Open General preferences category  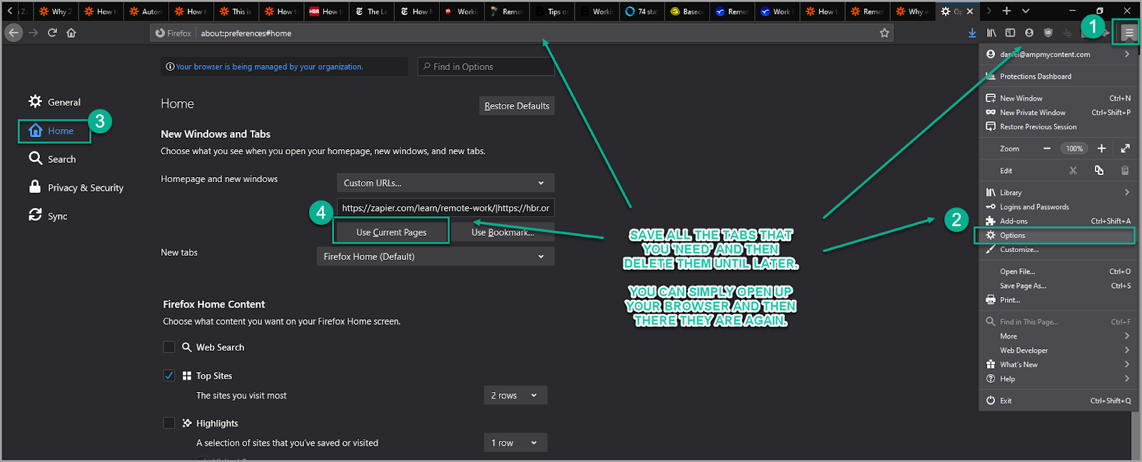pos(55,102)
